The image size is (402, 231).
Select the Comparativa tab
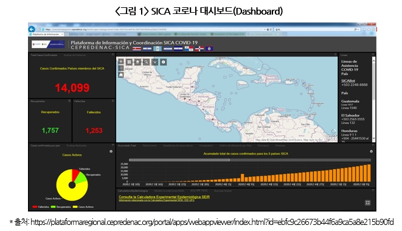206,145
